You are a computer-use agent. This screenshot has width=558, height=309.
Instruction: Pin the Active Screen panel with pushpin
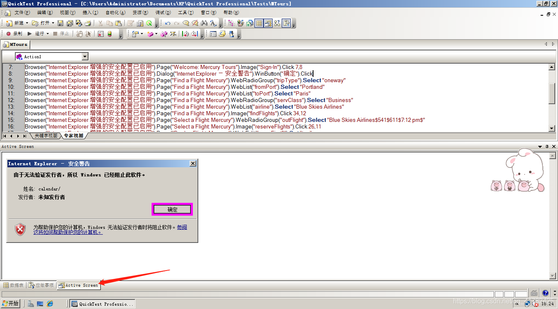click(547, 147)
